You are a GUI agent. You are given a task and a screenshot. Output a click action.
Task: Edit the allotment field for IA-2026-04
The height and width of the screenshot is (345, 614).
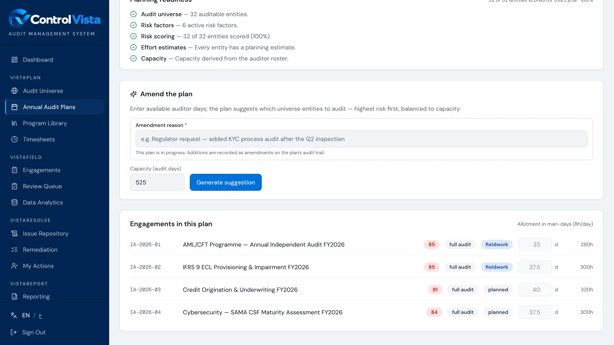535,312
